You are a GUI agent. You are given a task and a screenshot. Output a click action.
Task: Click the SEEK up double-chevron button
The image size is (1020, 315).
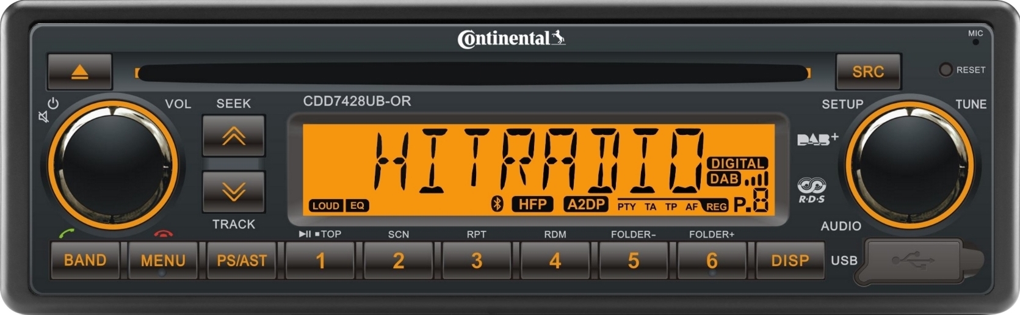pyautogui.click(x=233, y=136)
